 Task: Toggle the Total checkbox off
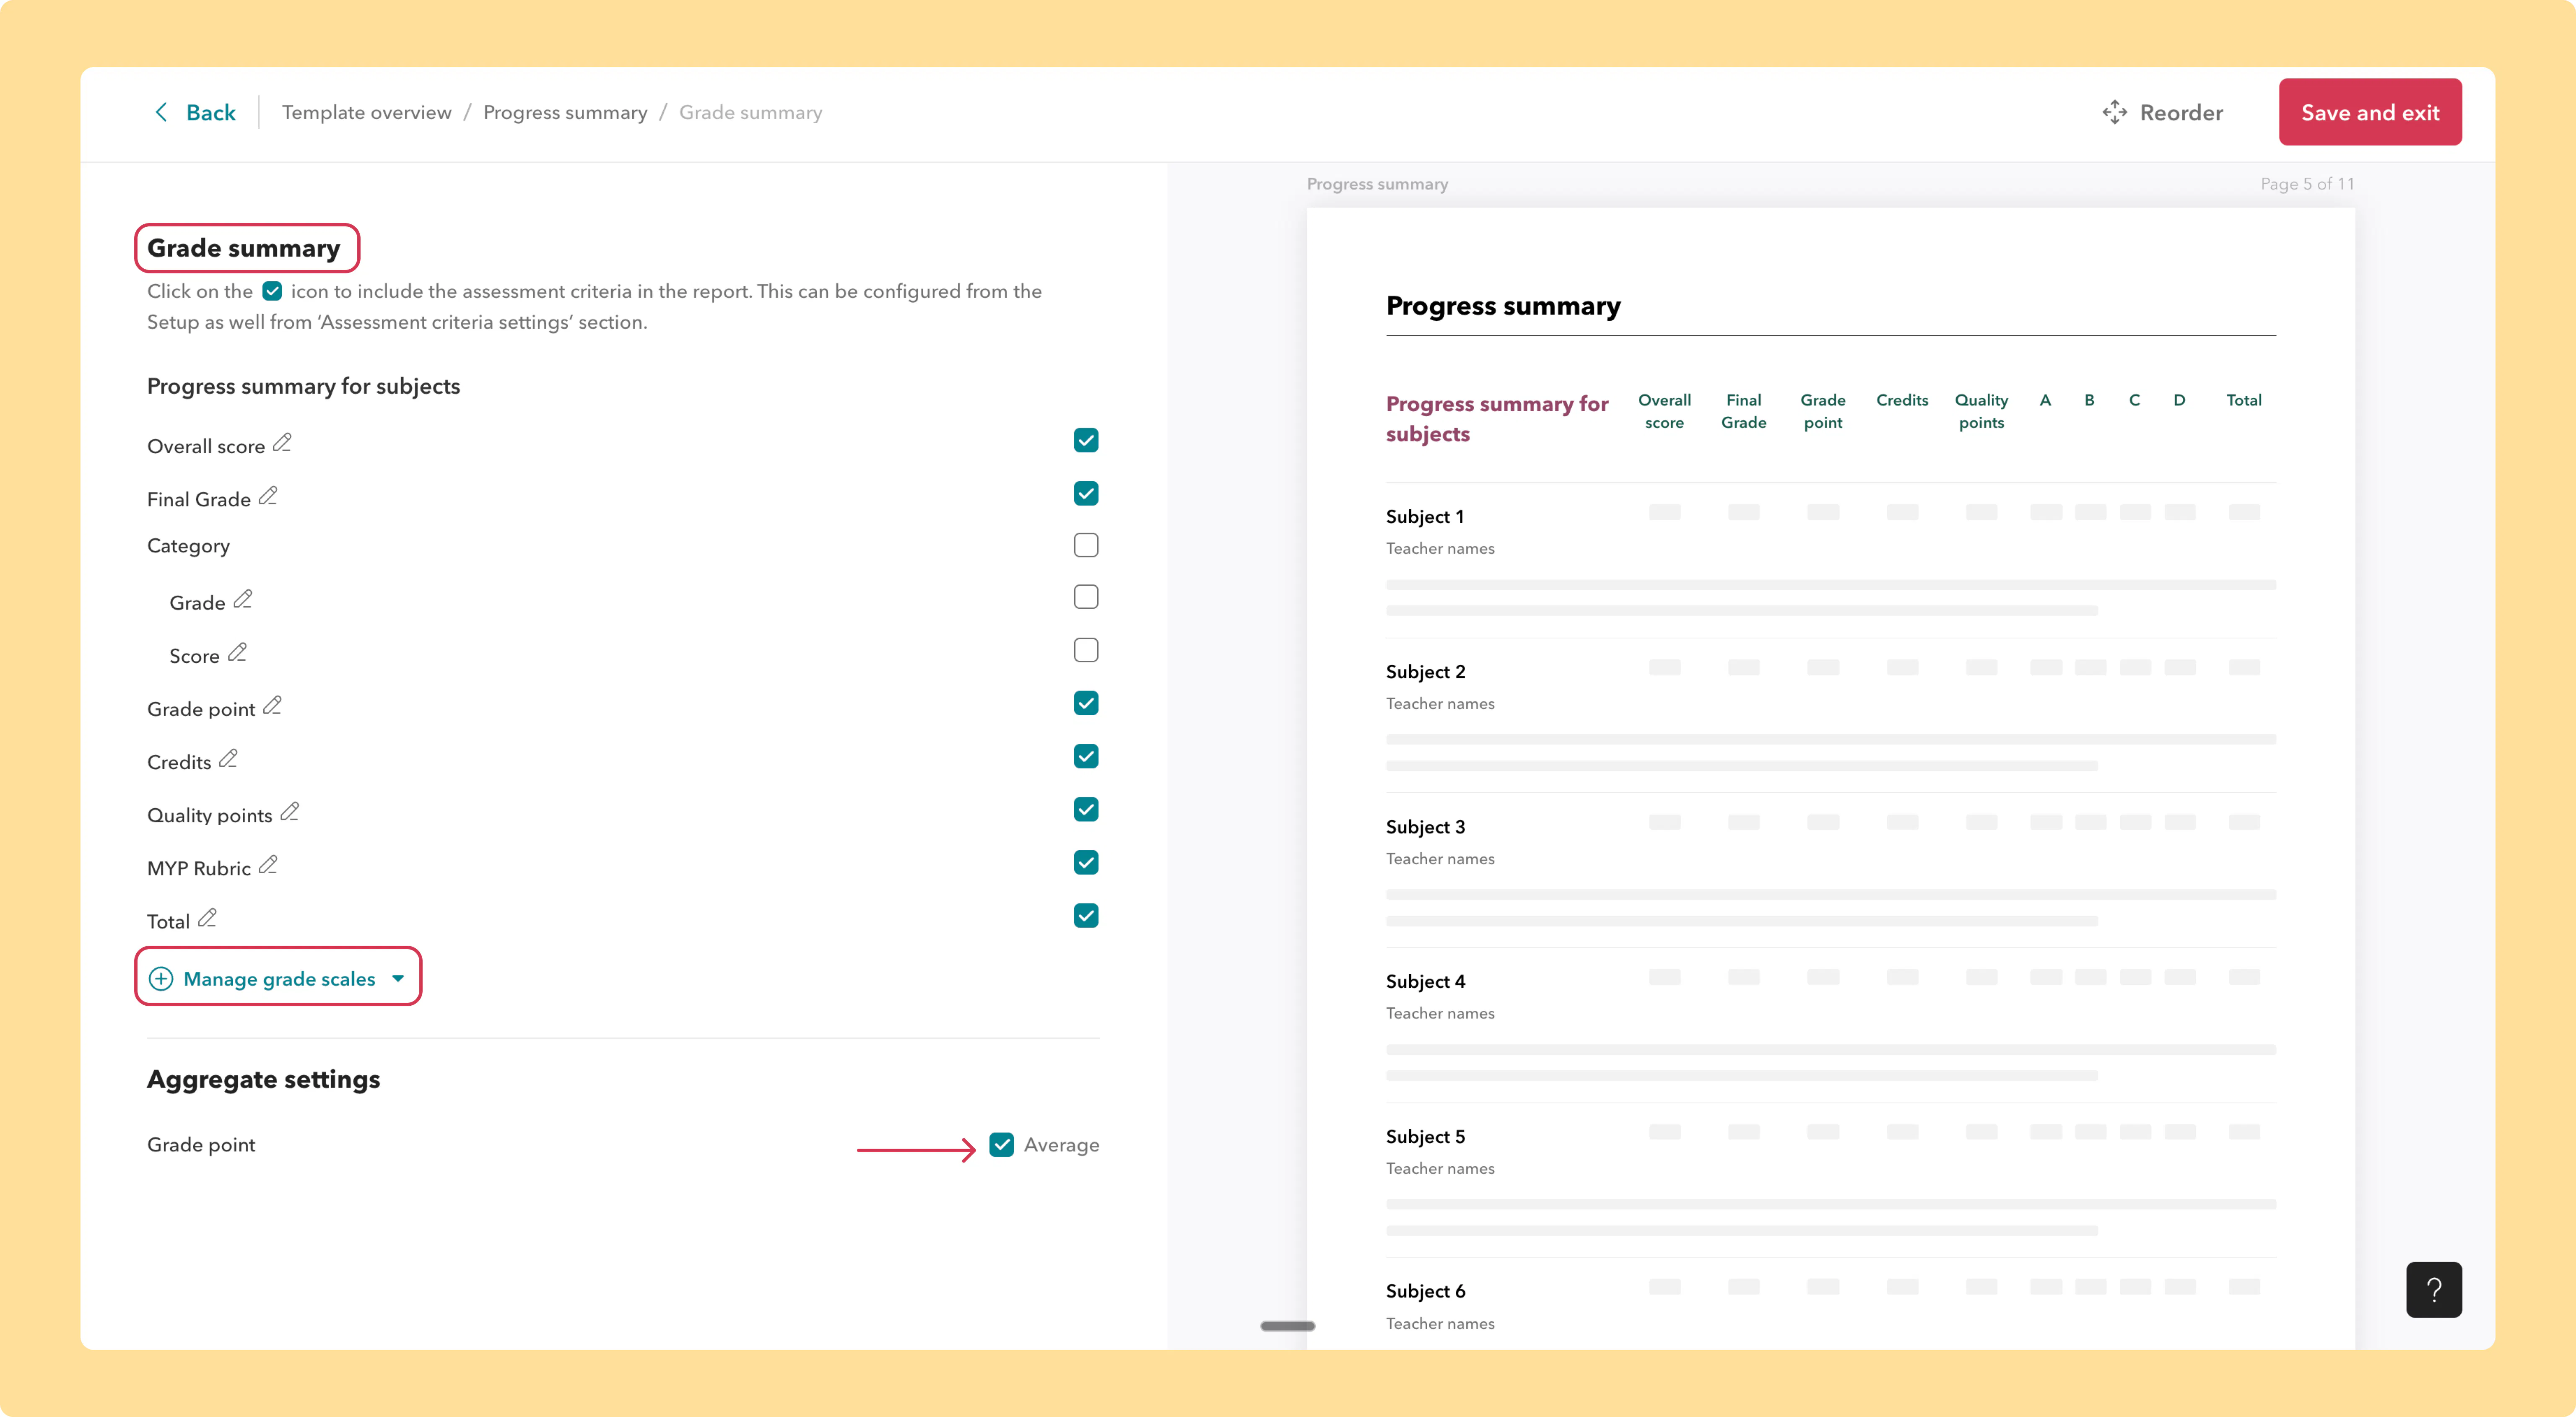1086,915
